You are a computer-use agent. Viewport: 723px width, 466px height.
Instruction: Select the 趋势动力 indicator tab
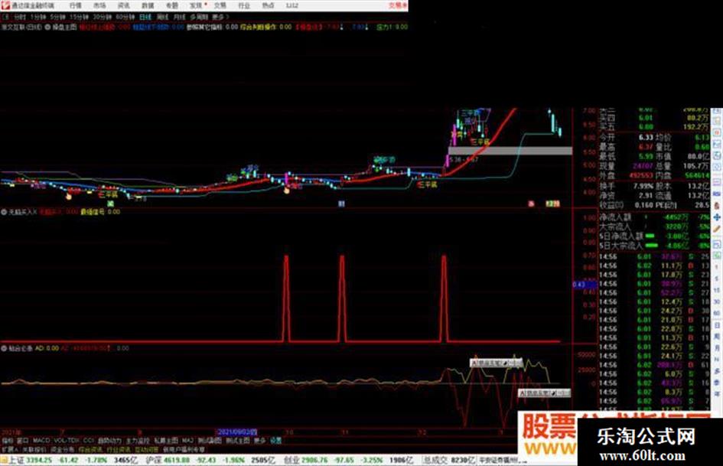pos(109,441)
